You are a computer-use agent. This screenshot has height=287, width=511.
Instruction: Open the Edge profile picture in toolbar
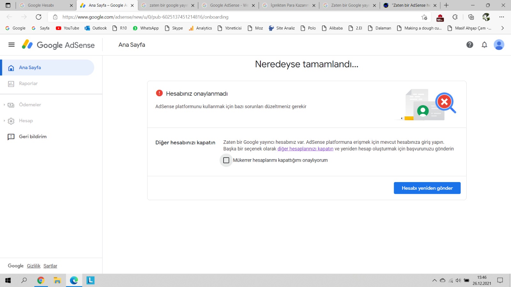click(x=486, y=17)
